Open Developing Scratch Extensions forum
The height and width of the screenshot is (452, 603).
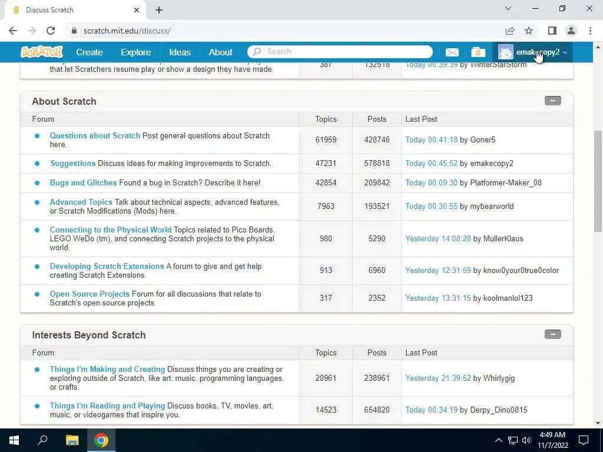[x=107, y=267]
